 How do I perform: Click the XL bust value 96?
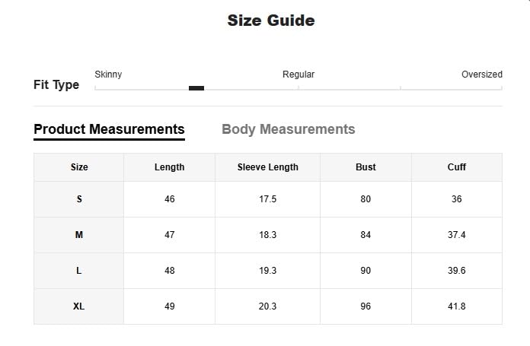point(366,306)
